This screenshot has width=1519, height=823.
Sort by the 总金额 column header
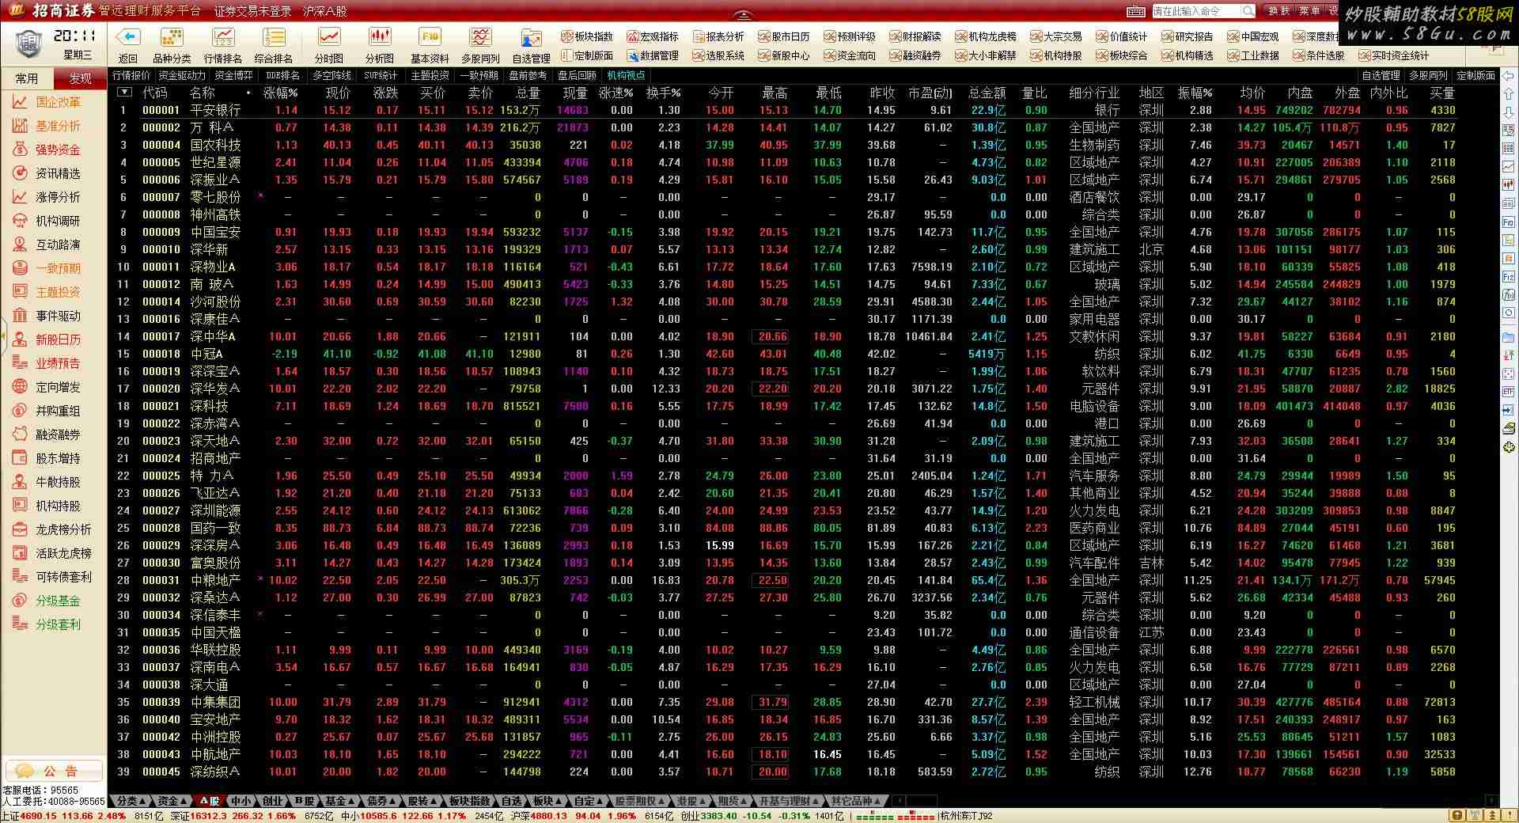987,93
